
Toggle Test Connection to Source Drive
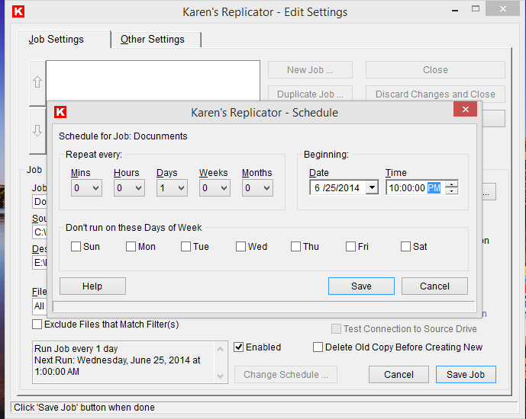(336, 328)
